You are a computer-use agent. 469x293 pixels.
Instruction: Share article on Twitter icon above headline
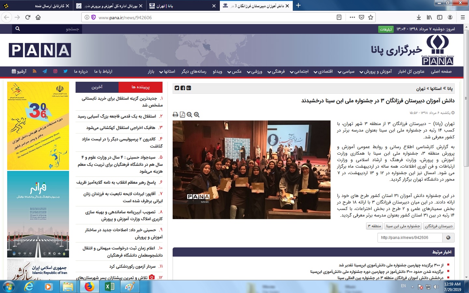(177, 88)
